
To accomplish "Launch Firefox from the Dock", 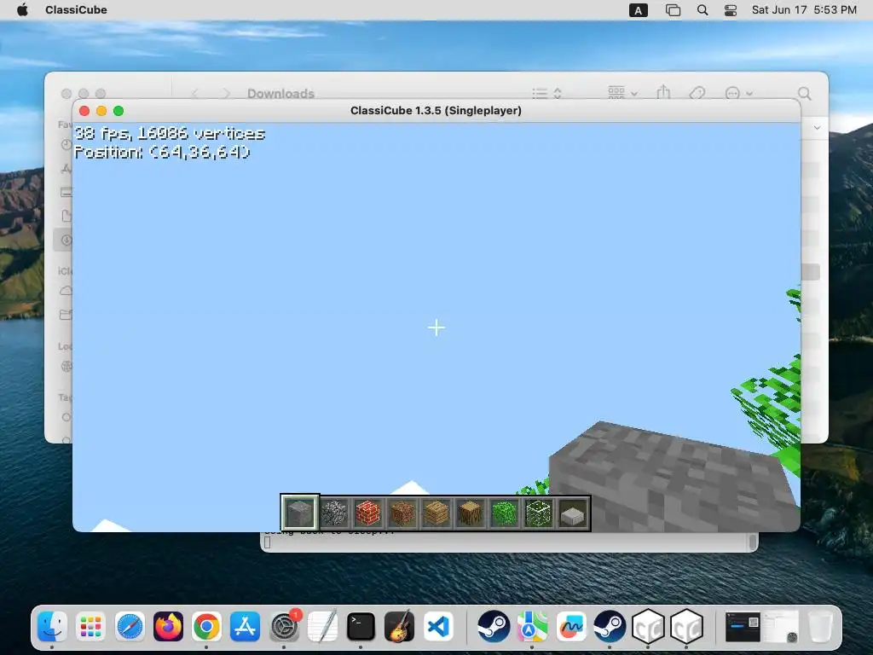I will [x=168, y=626].
